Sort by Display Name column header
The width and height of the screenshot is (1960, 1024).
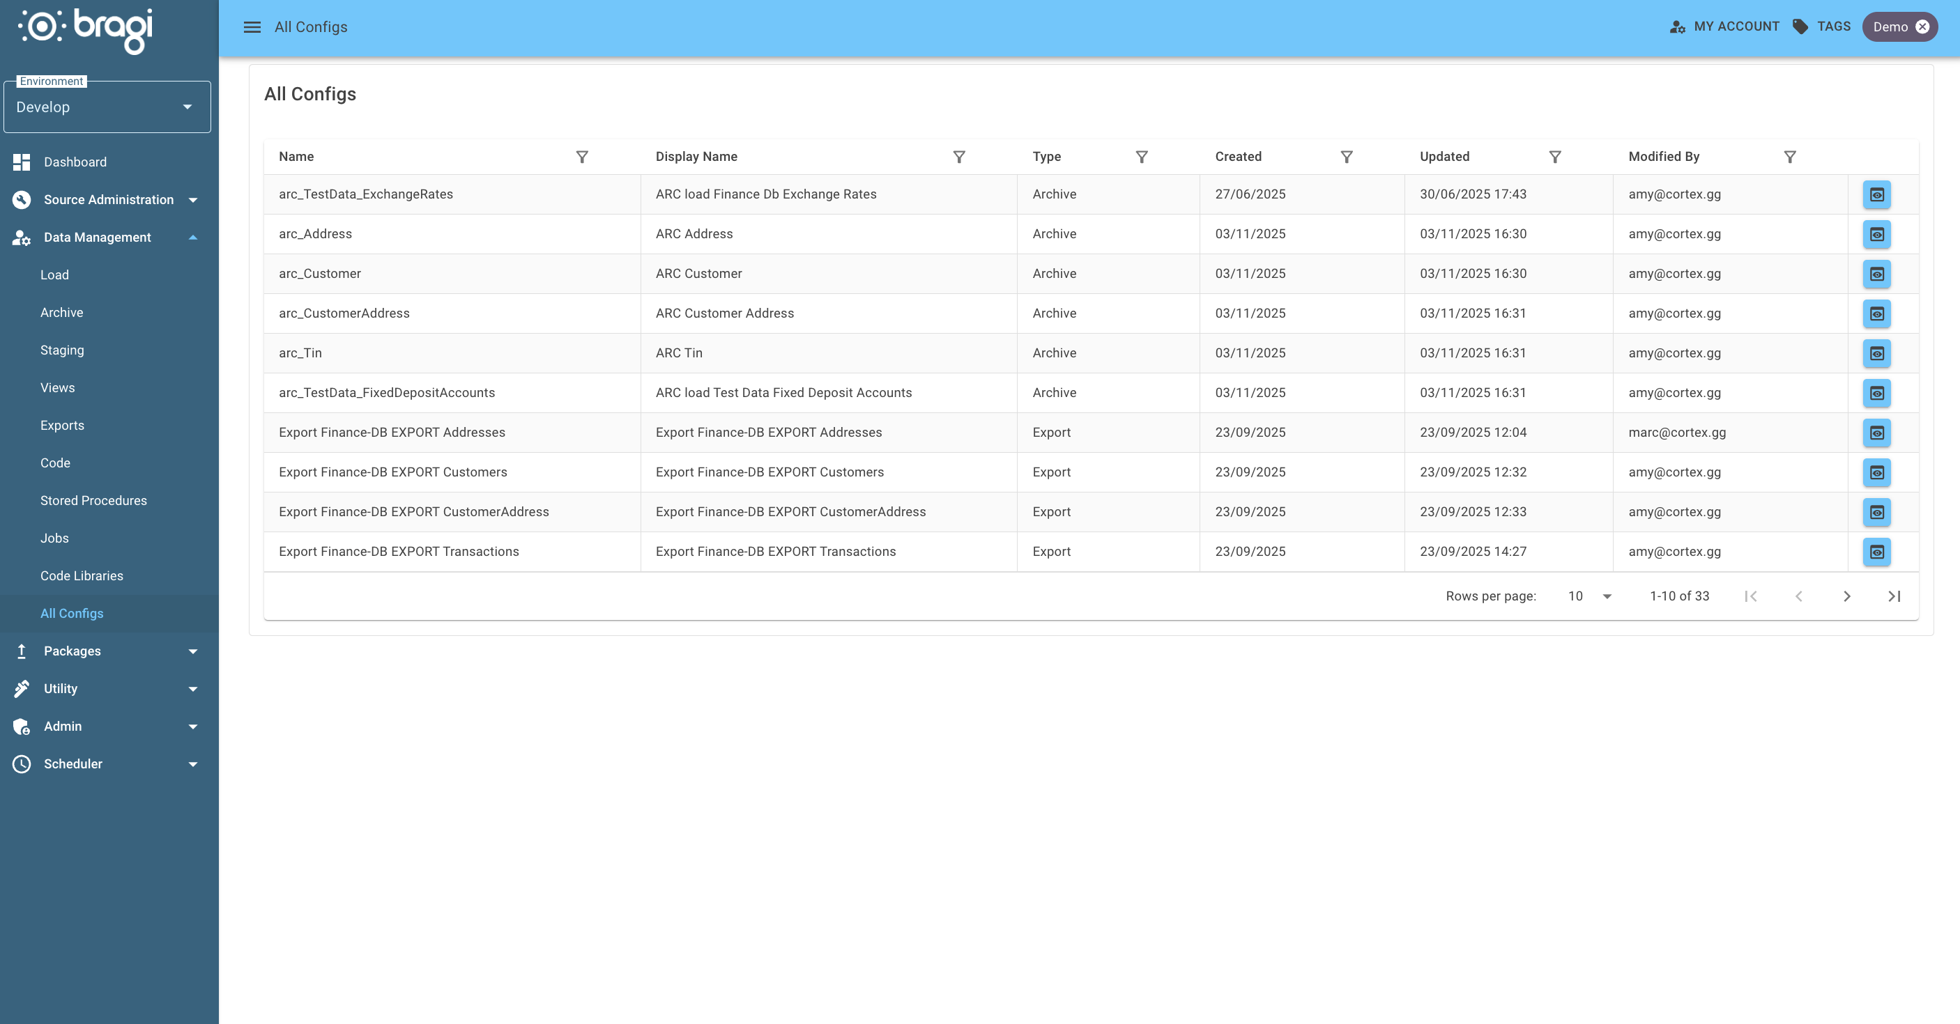696,157
